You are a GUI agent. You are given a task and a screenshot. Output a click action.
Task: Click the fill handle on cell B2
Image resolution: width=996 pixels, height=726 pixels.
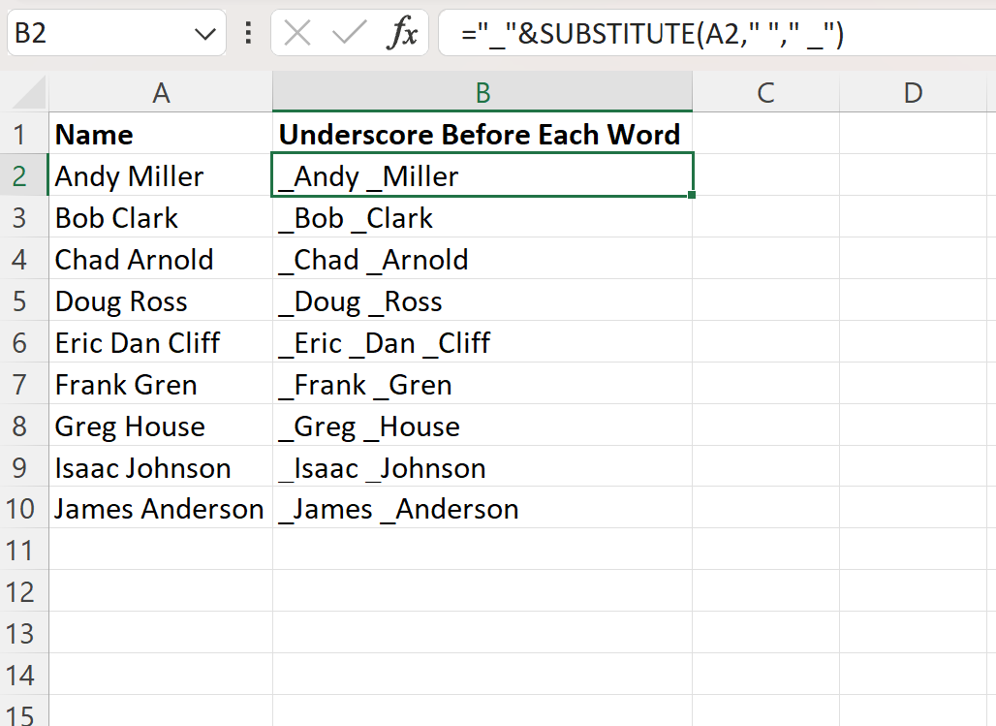693,196
